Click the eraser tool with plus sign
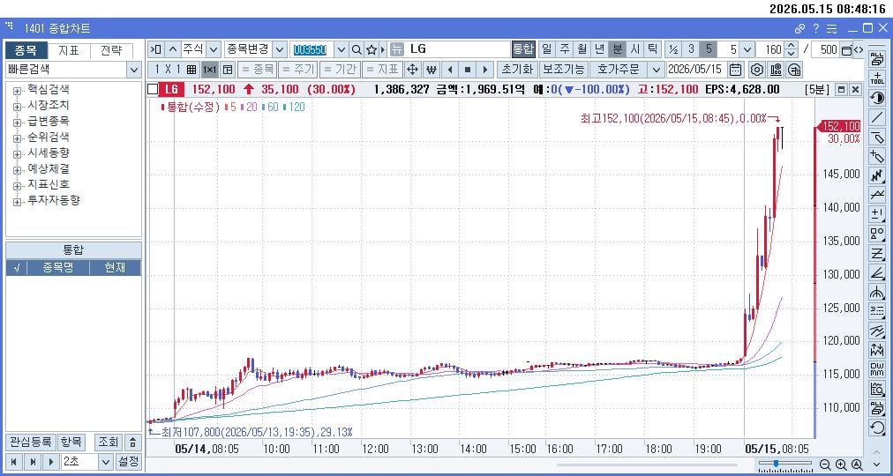The image size is (893, 476). pyautogui.click(x=877, y=156)
